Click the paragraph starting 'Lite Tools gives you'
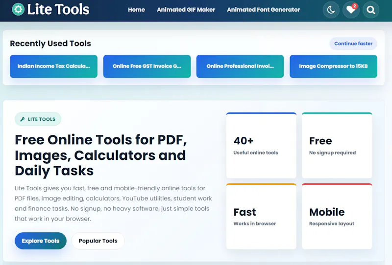 [113, 203]
